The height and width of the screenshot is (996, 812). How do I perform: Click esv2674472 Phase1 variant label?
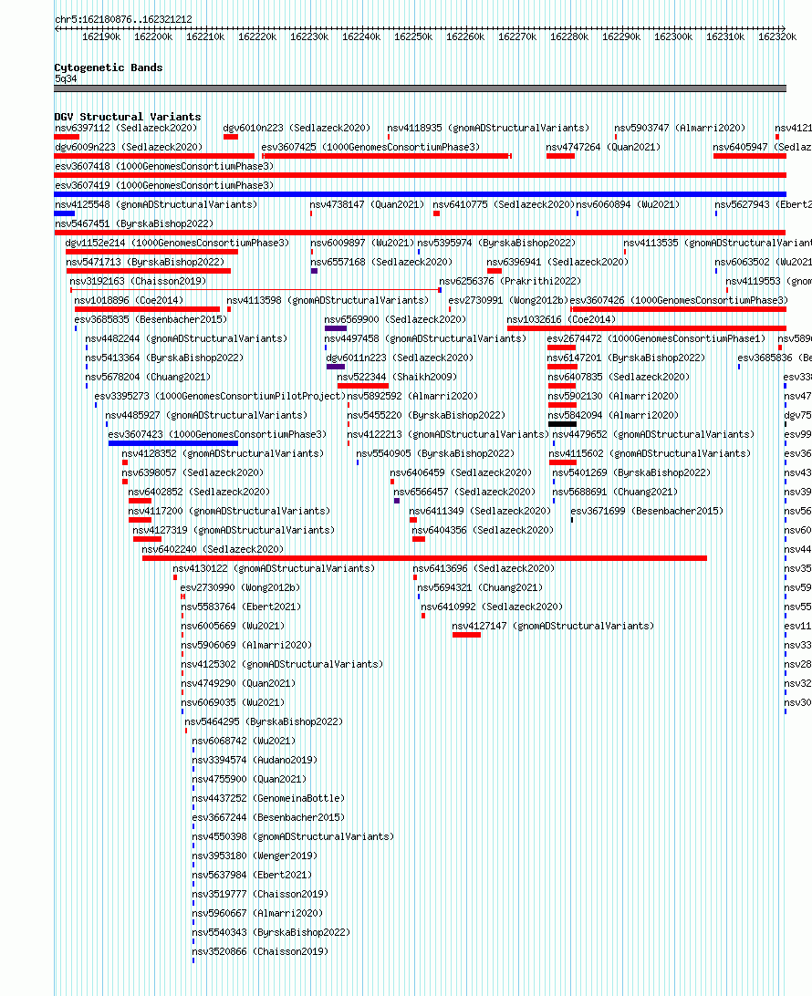(656, 338)
